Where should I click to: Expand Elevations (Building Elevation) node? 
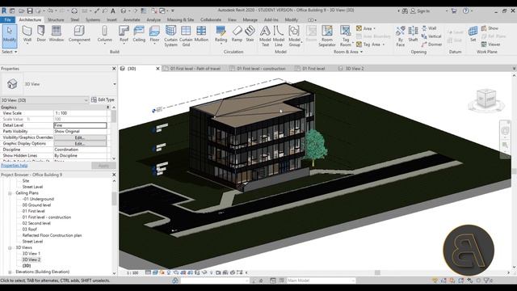point(10,272)
